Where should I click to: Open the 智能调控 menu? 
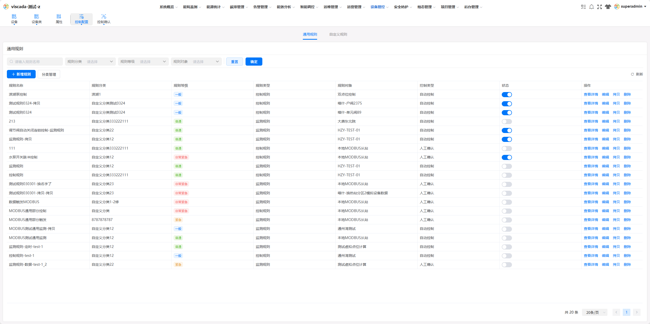click(309, 7)
